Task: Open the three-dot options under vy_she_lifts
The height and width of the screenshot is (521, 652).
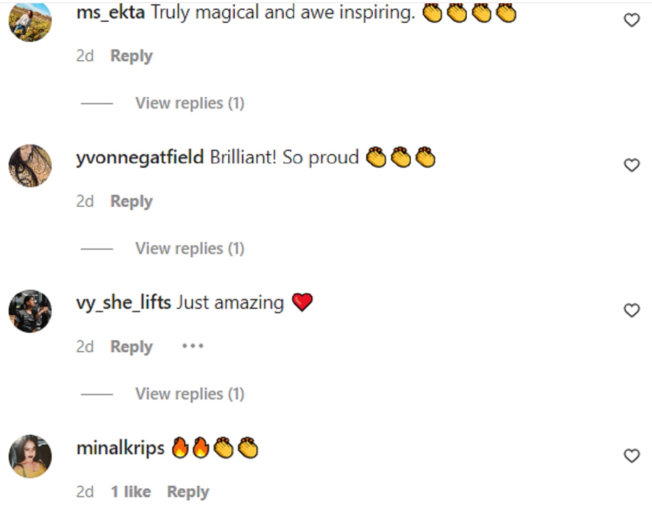Action: point(192,346)
